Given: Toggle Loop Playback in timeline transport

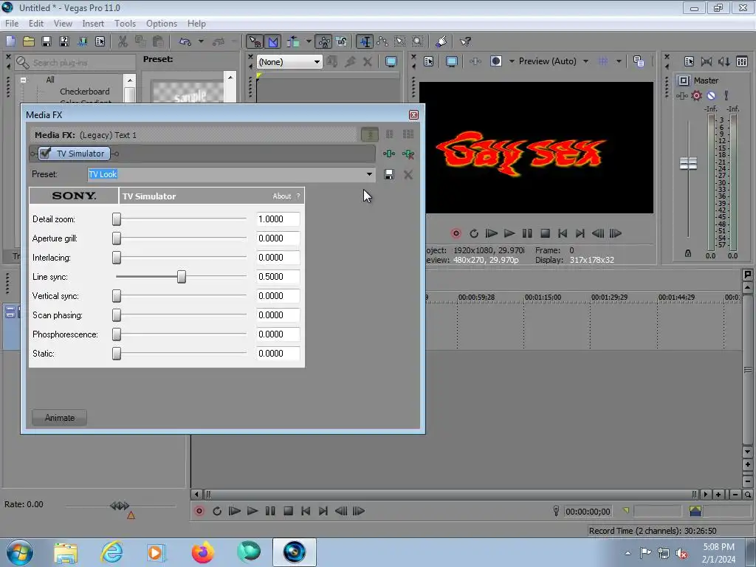Looking at the screenshot, I should 217,511.
